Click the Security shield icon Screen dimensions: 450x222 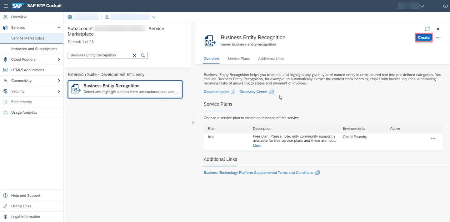coord(5,91)
